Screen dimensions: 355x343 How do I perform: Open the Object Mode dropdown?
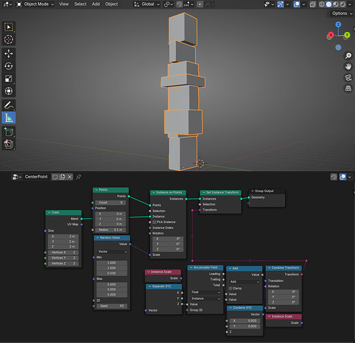click(35, 4)
